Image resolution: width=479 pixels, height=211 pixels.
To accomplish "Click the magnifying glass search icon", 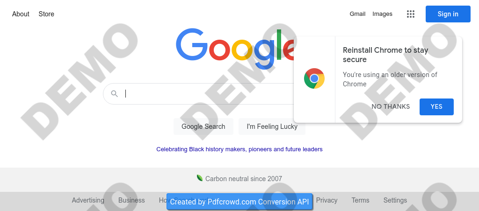I will pos(114,94).
